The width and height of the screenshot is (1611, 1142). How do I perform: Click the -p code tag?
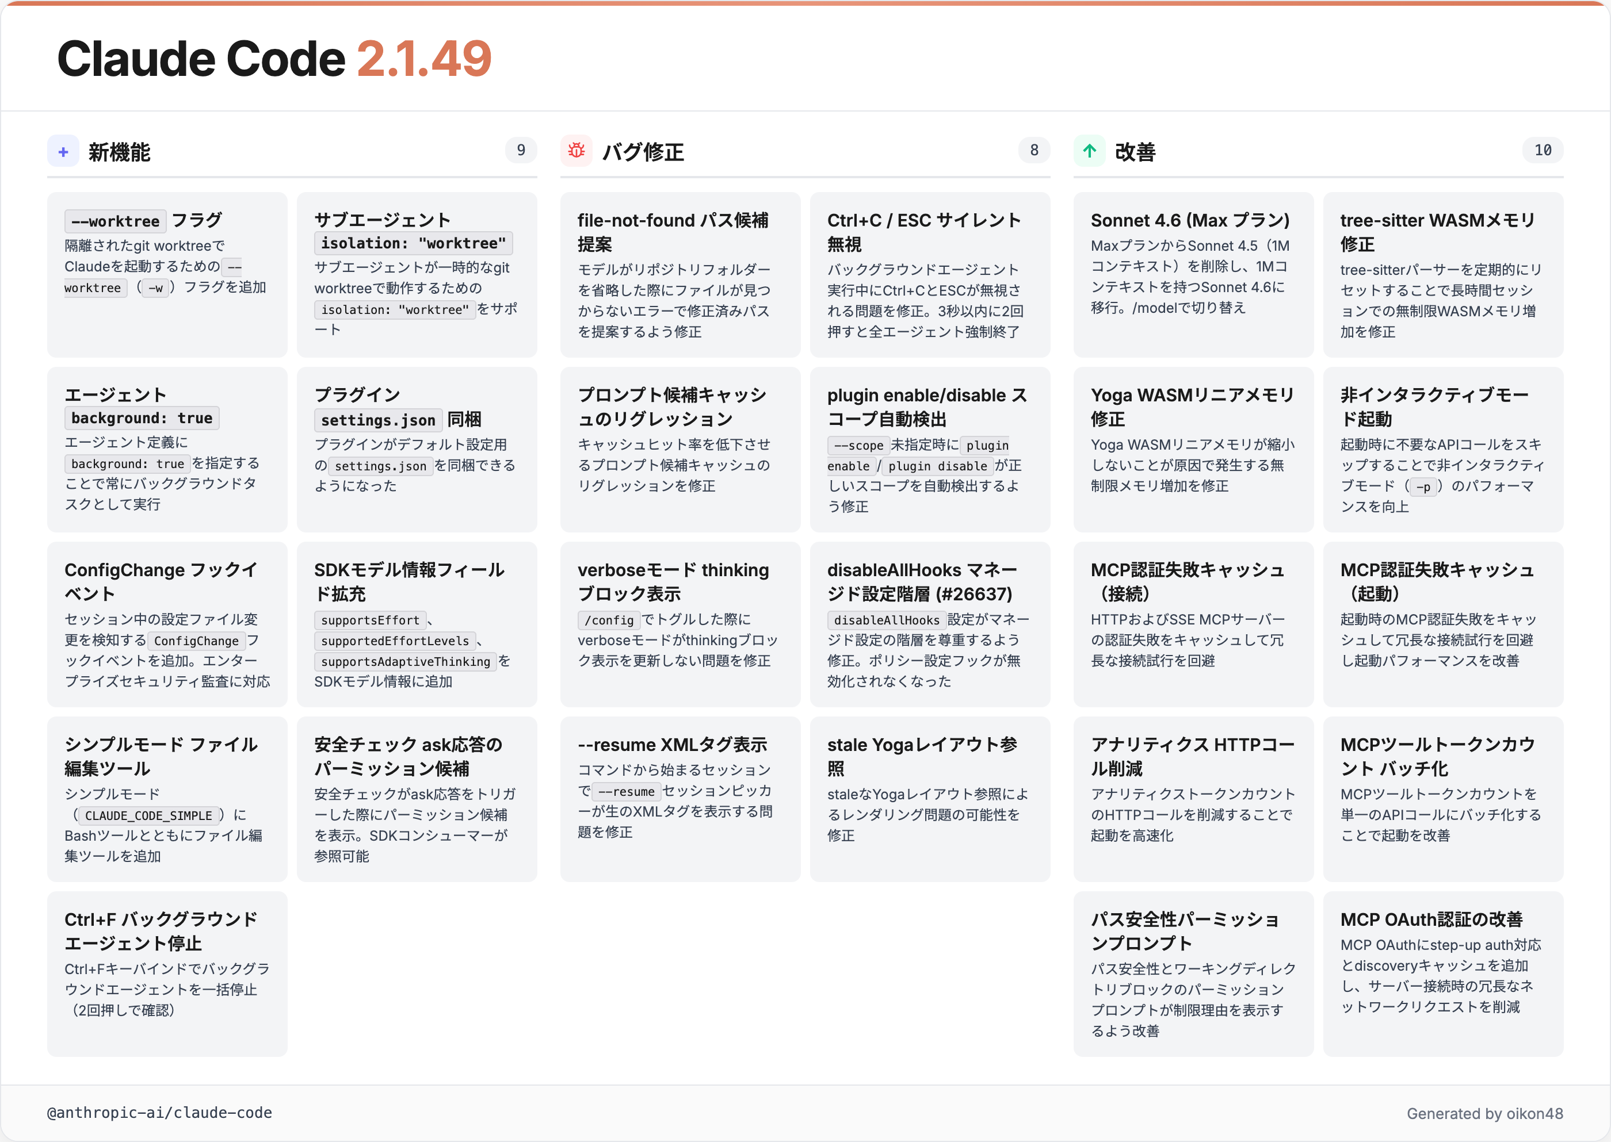click(1423, 487)
